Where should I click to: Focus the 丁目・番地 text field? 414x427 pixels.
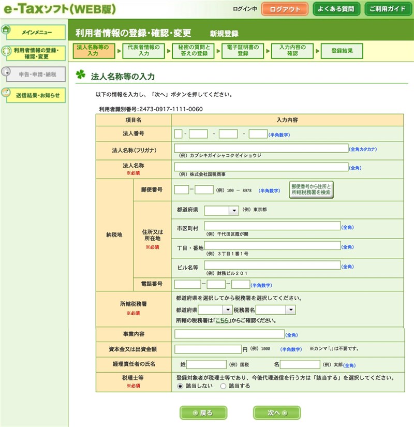point(272,245)
